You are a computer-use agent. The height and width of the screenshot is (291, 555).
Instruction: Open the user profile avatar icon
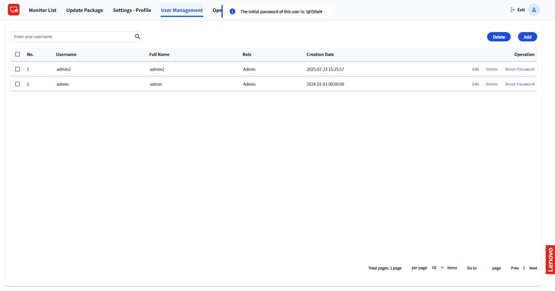pos(534,10)
